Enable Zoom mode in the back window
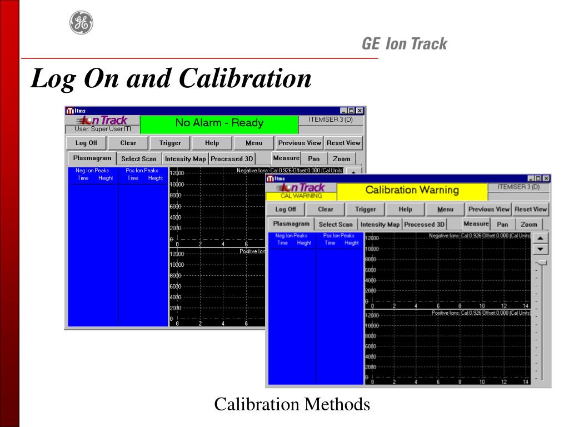This screenshot has width=569, height=427. tap(342, 158)
